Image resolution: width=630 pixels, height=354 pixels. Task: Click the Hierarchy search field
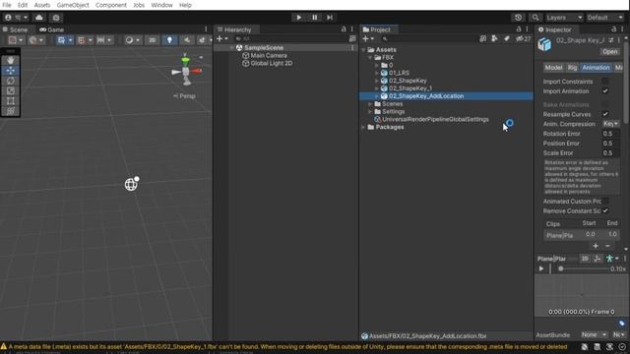click(290, 39)
